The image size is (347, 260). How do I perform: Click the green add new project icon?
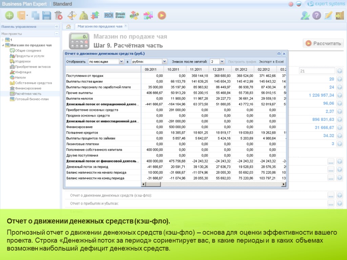point(9,16)
